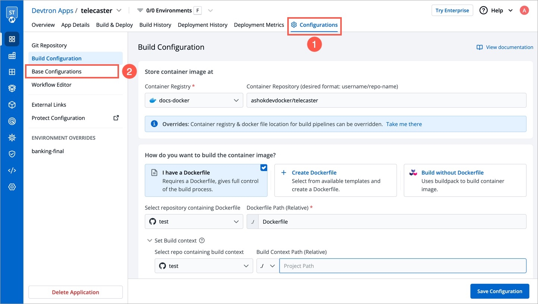This screenshot has width=538, height=304.
Task: Open Global Configurations gear icon in sidebar
Action: click(x=12, y=187)
